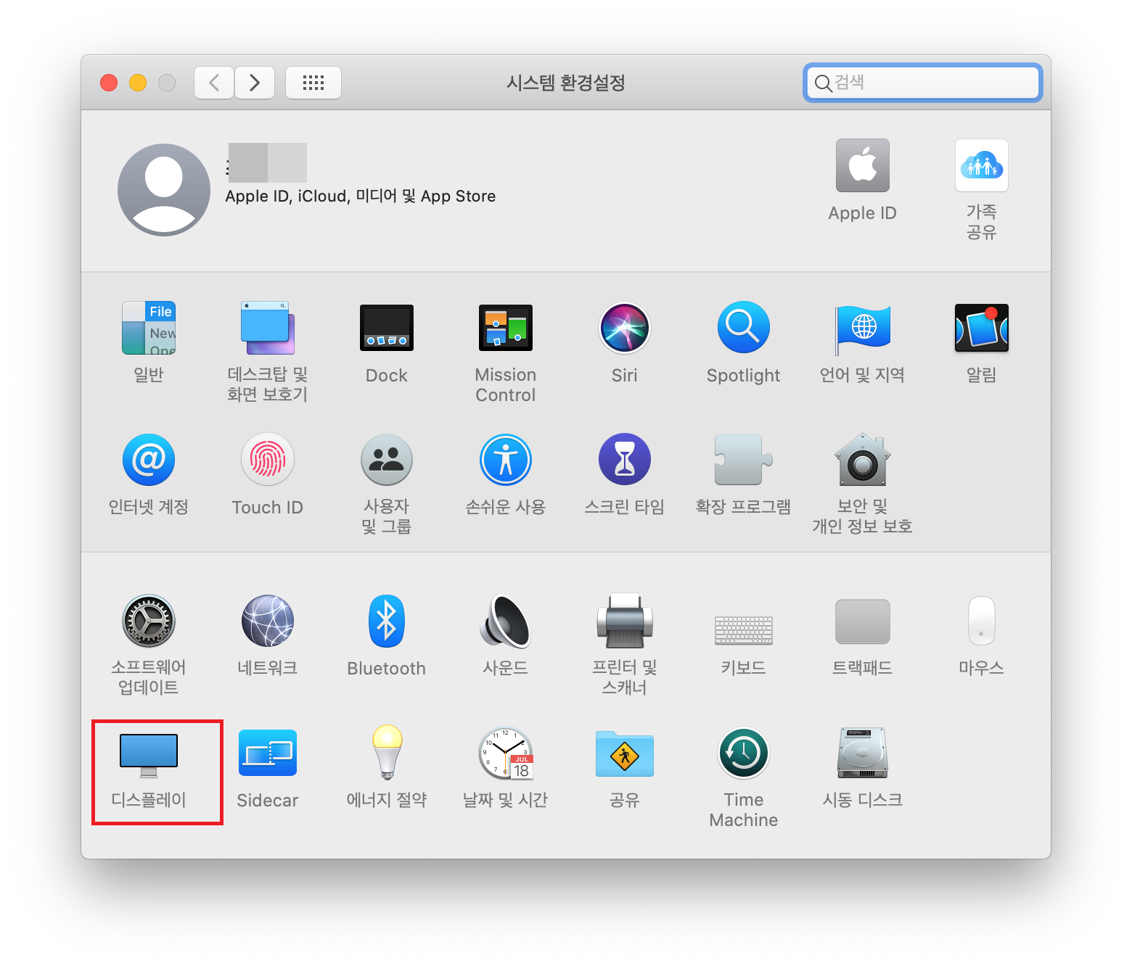Go back with the left arrow button
The image size is (1132, 966).
pyautogui.click(x=214, y=83)
